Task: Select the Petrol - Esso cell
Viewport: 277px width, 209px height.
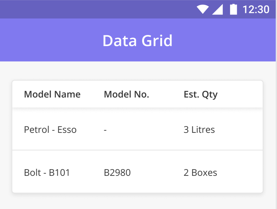Action: tap(50, 130)
